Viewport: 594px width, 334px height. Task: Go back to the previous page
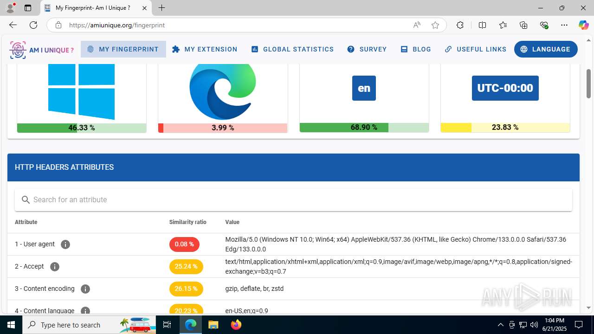(x=13, y=25)
